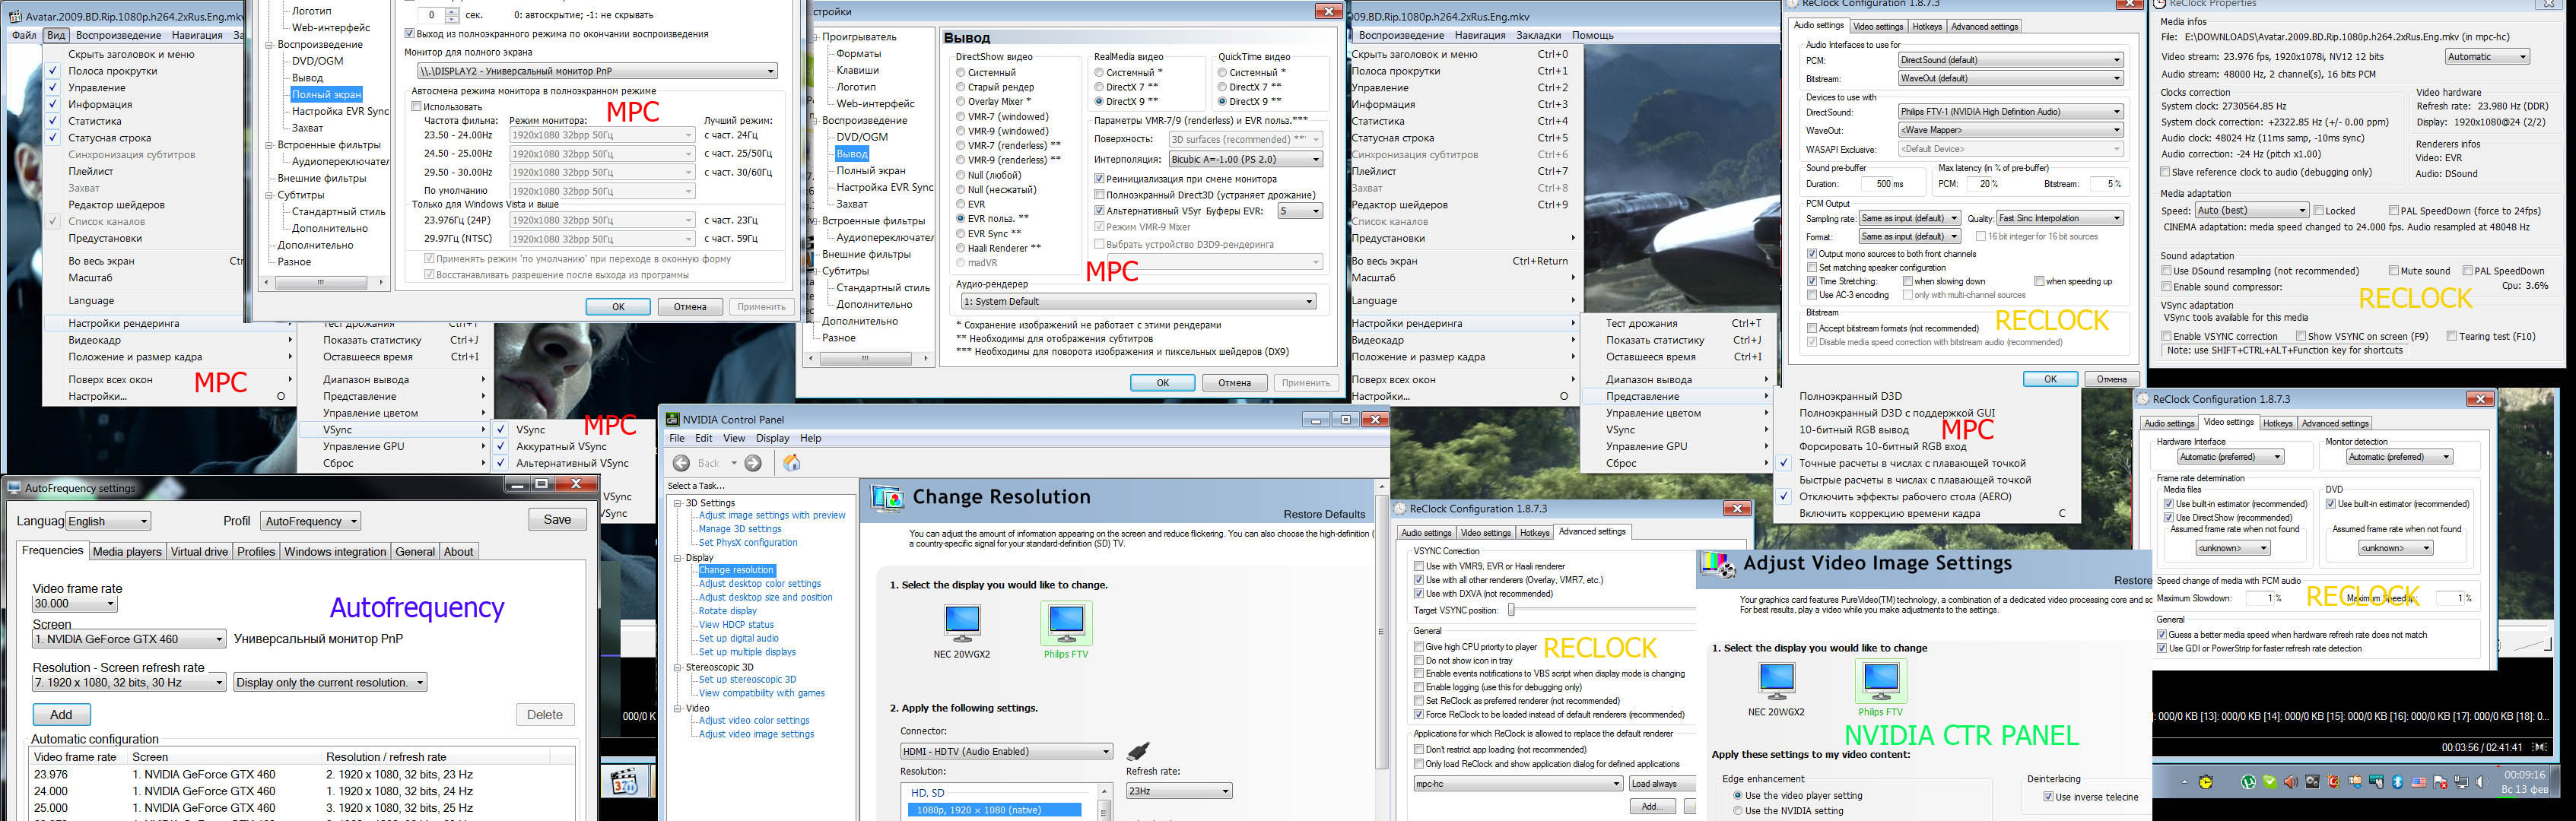Open 'Adjust desktop color settings' link
The width and height of the screenshot is (2576, 821).
click(760, 584)
